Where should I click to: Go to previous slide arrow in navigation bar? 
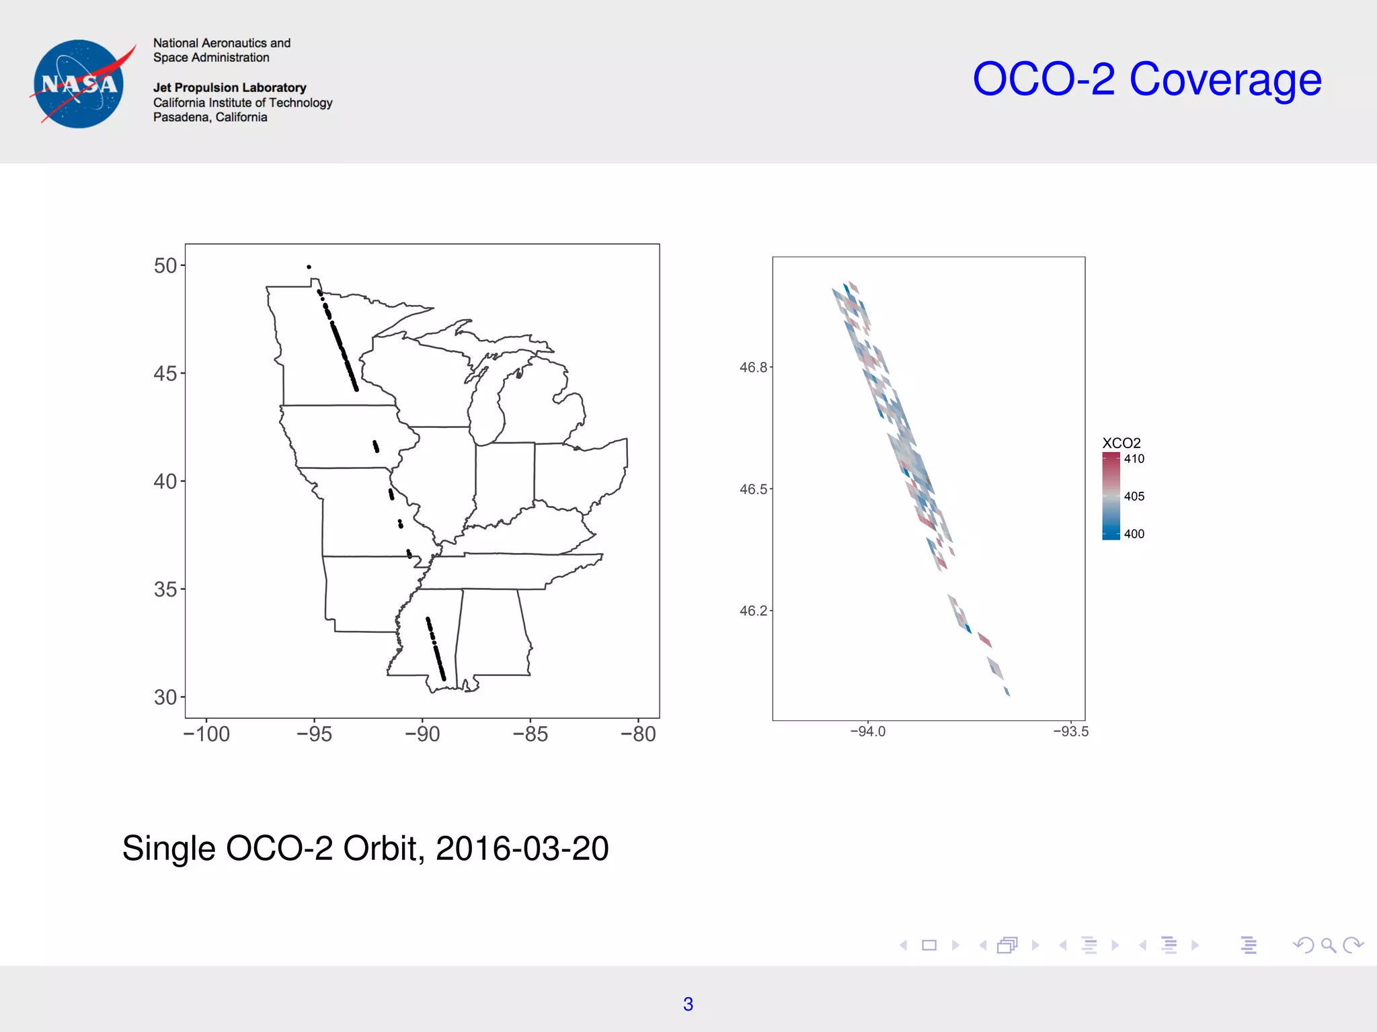tap(904, 945)
